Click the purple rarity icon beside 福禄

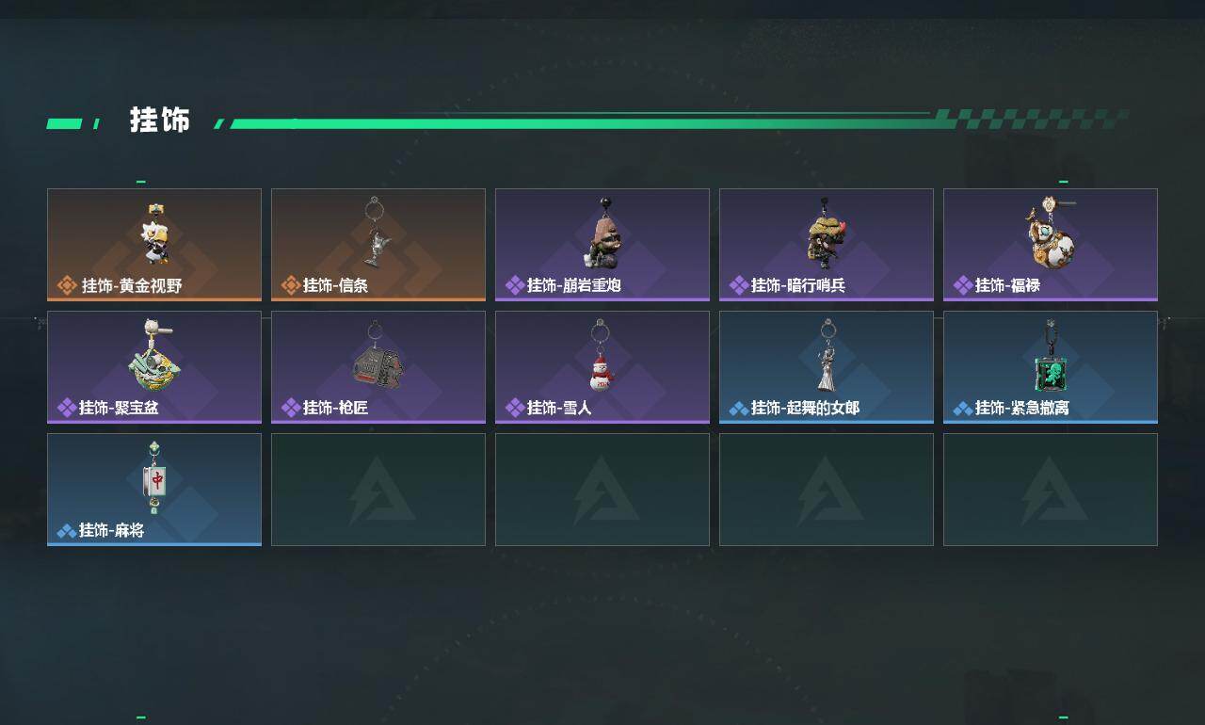point(963,285)
